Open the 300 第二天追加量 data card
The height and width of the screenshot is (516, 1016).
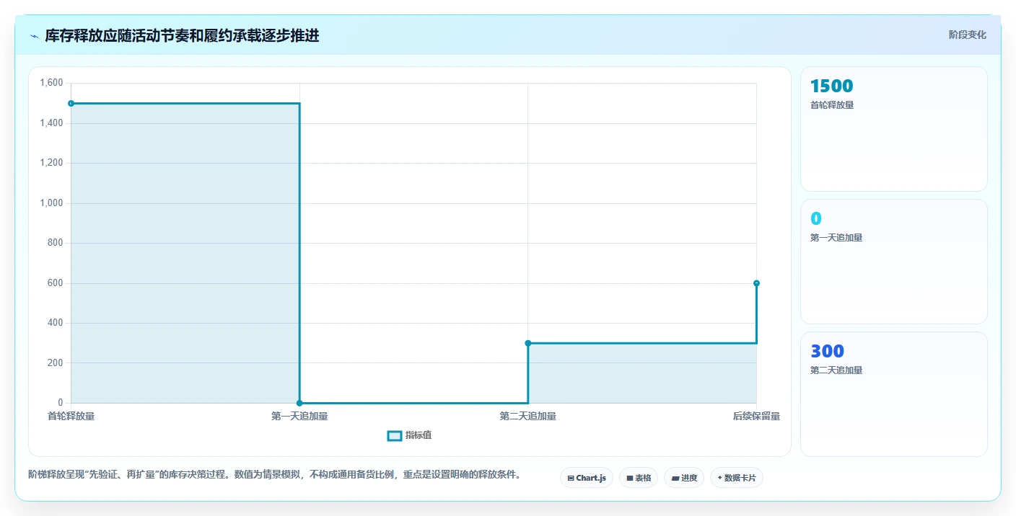coord(894,394)
